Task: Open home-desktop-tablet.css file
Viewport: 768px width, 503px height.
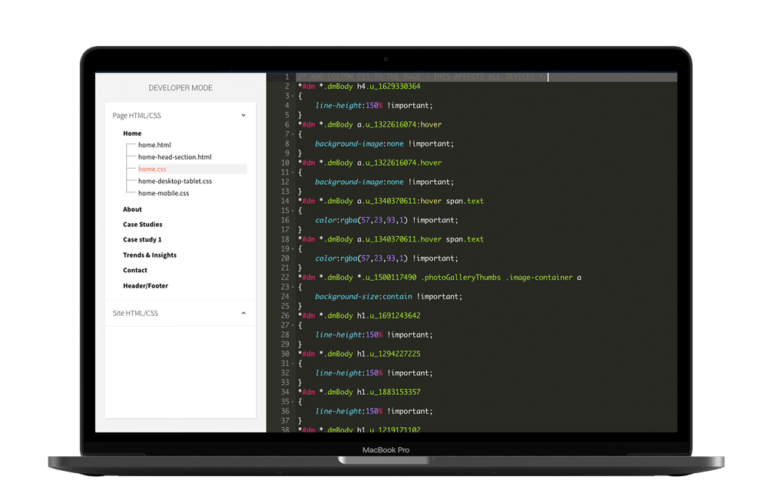Action: tap(175, 181)
